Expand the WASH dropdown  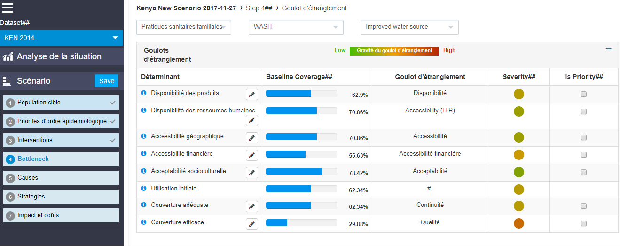[x=296, y=27]
